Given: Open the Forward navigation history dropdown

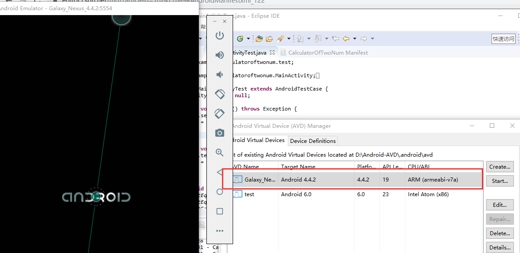Looking at the screenshot, I should coord(372,39).
